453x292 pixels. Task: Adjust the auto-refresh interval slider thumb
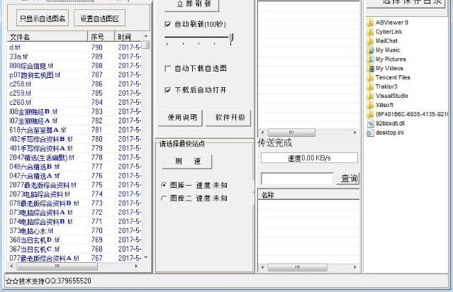click(231, 39)
